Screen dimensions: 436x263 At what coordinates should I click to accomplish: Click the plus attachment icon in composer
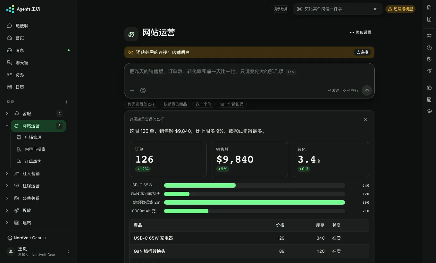pyautogui.click(x=132, y=90)
